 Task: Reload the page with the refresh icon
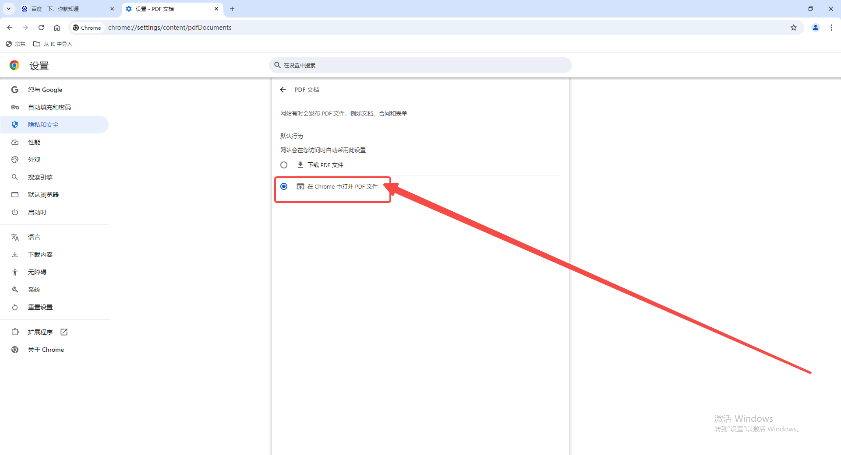[x=41, y=28]
